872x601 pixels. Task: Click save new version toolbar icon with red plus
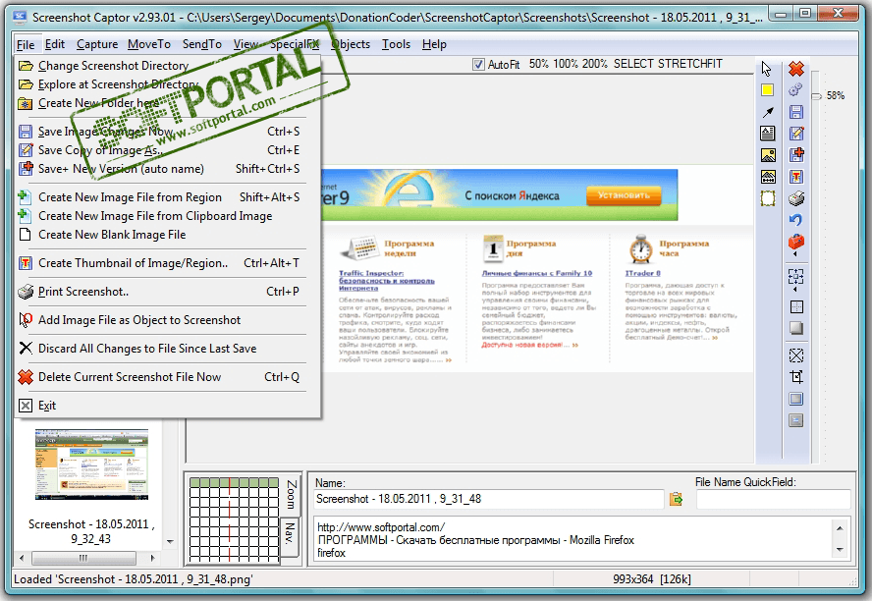[796, 155]
